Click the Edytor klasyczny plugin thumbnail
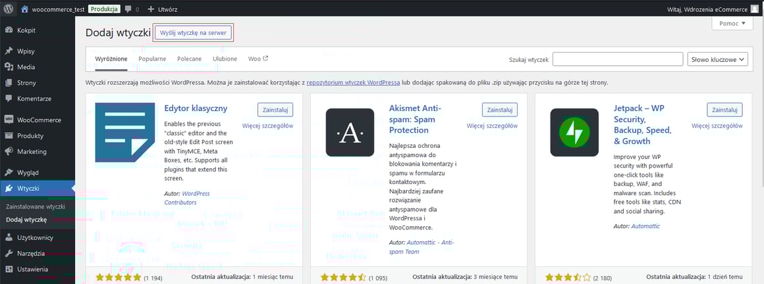The height and width of the screenshot is (284, 764). (x=124, y=132)
